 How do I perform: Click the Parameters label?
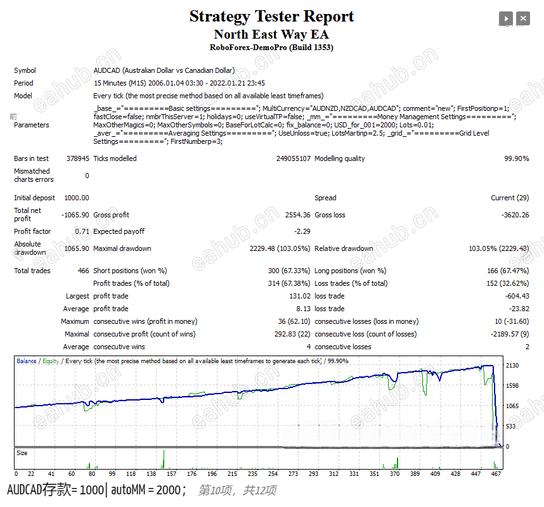point(32,125)
